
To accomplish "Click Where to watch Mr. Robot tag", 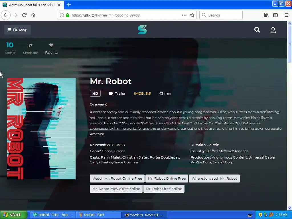I will pos(214,179).
